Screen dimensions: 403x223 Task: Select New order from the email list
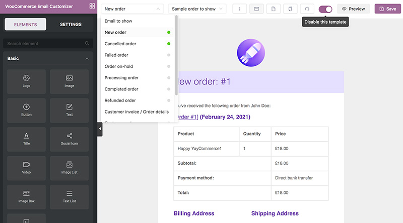tap(138, 32)
